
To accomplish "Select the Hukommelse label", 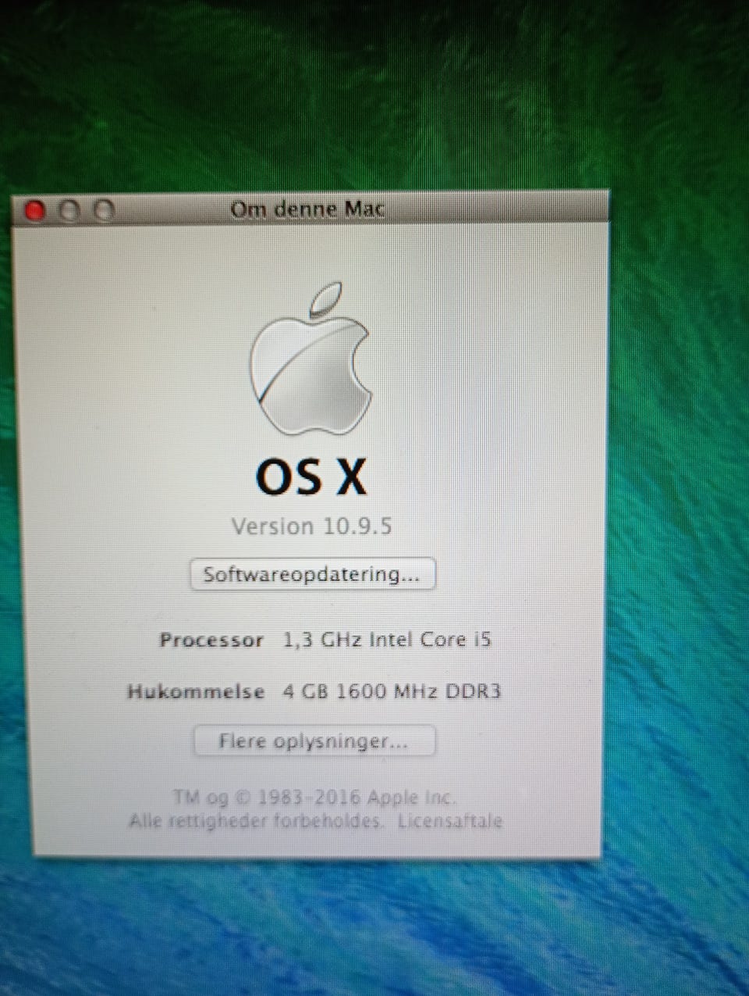I will pyautogui.click(x=196, y=692).
